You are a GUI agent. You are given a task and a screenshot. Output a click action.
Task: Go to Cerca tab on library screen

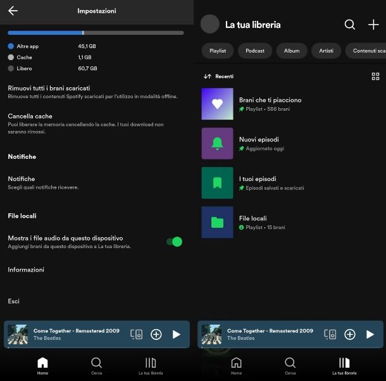(290, 366)
